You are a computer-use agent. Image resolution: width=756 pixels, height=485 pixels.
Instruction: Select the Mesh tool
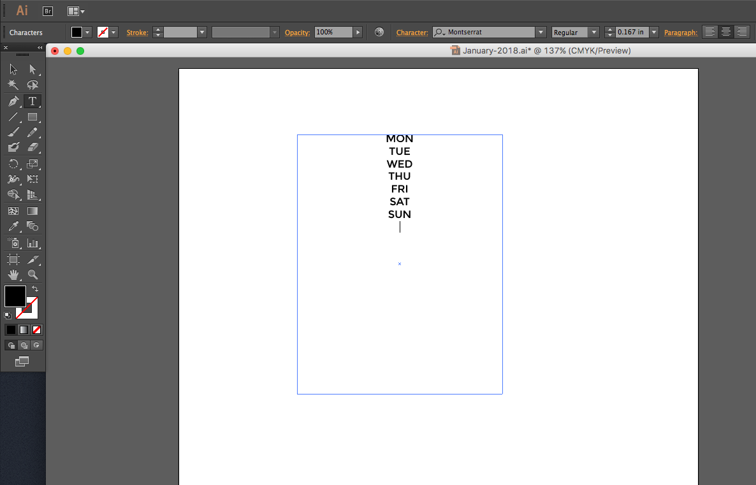coord(13,212)
